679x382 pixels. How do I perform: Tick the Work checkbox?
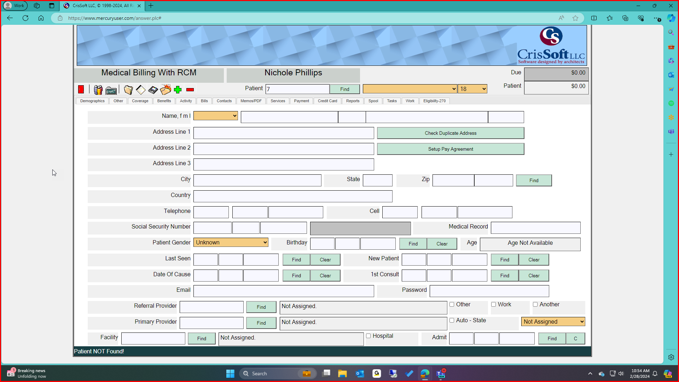point(494,305)
